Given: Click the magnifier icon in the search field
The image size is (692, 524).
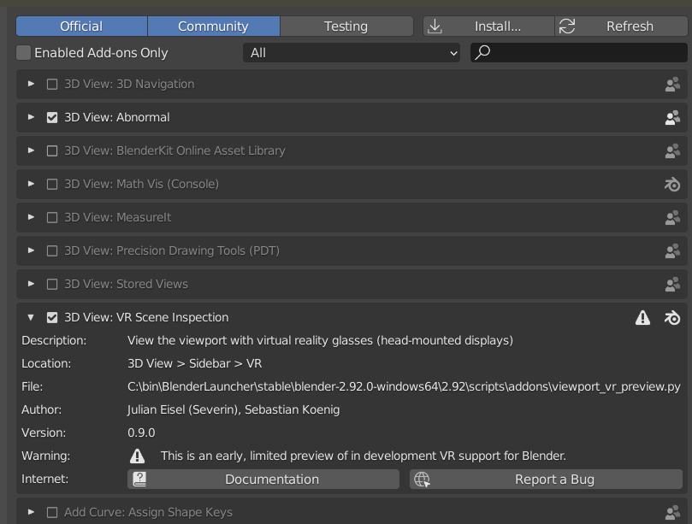Looking at the screenshot, I should click(x=483, y=52).
